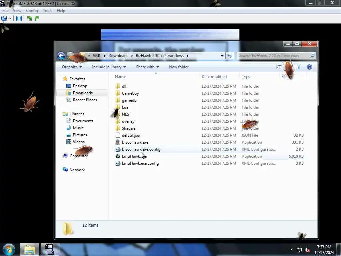Expand the arrow after BizHawk-2.10-rc2-windows breadcrumb
341x256 pixels.
pos(188,56)
